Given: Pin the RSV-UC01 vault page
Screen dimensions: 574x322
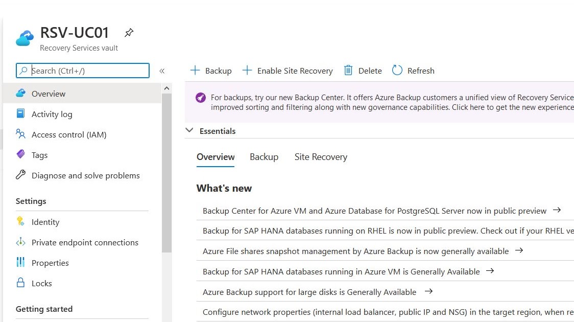Looking at the screenshot, I should coord(129,32).
